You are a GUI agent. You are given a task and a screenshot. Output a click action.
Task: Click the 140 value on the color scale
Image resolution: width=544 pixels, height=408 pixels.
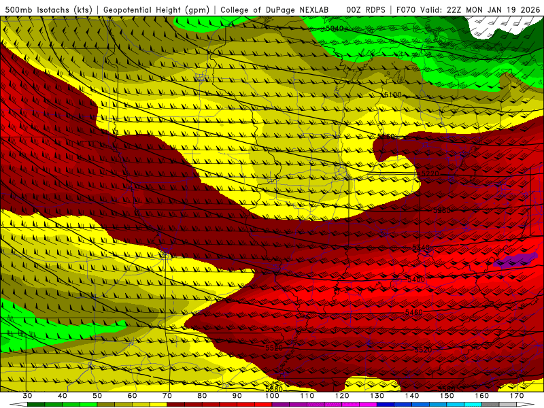[412, 396]
